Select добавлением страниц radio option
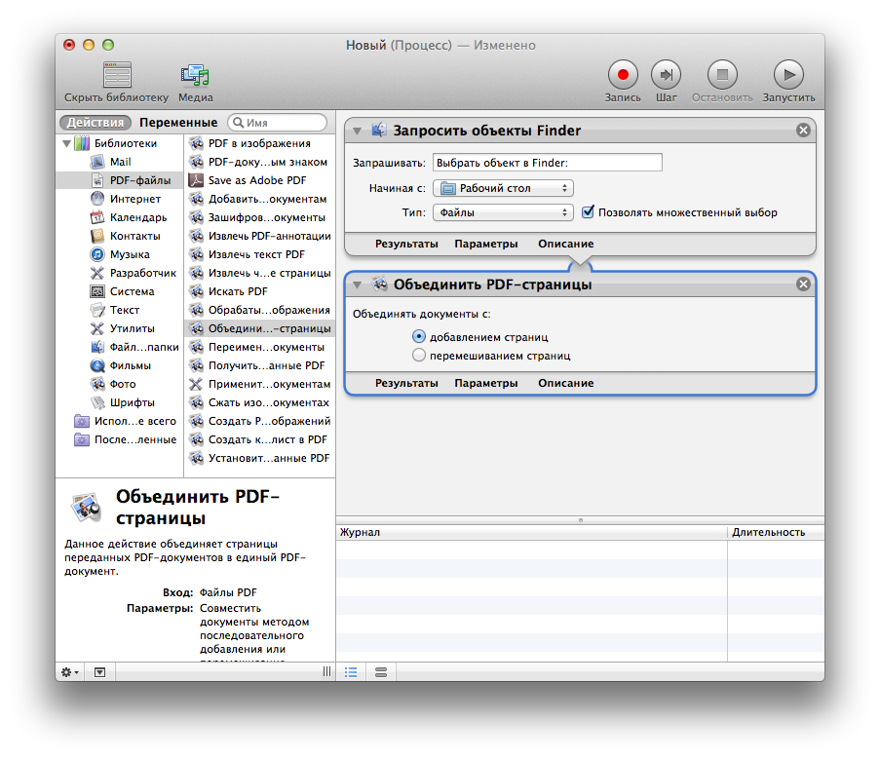Viewport: 880px width, 758px height. click(419, 336)
